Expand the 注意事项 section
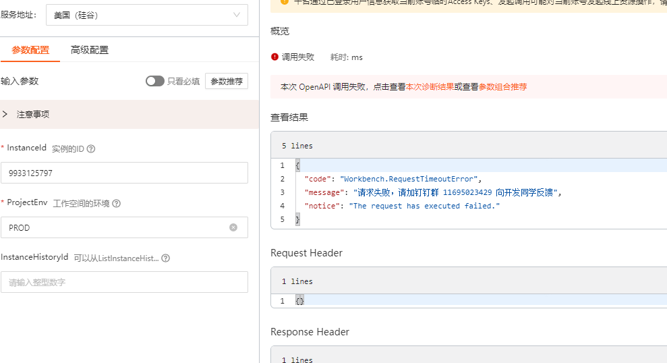The height and width of the screenshot is (363, 667). tap(5, 114)
